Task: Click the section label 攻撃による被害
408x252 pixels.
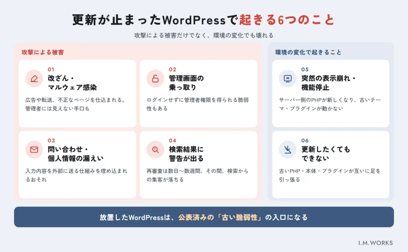Action: [x=43, y=52]
